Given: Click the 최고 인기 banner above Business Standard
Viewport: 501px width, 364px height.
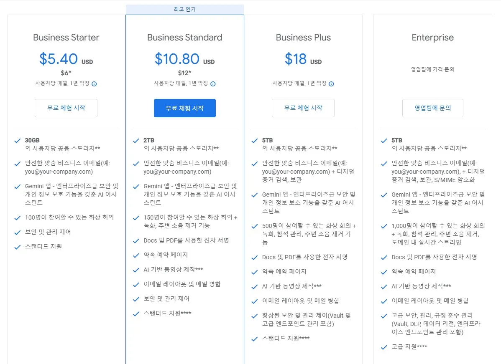Looking at the screenshot, I should pos(184,9).
